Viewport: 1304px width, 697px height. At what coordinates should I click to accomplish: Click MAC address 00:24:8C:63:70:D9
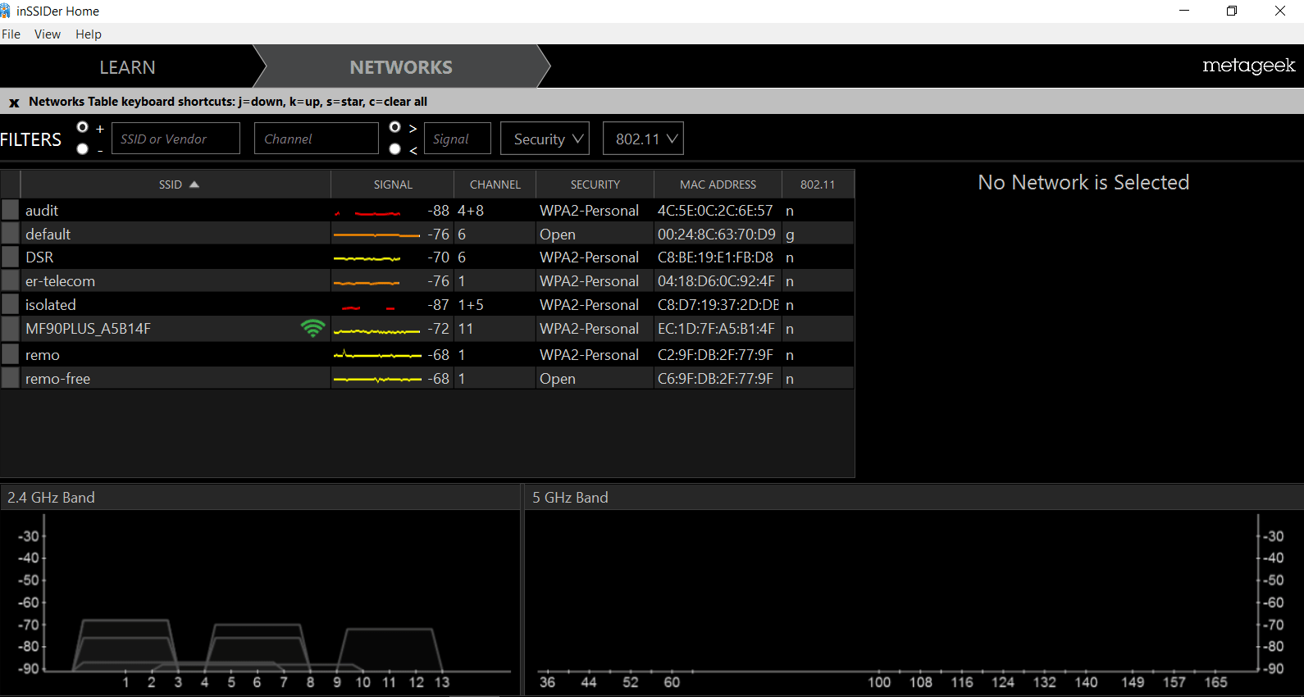tap(717, 235)
